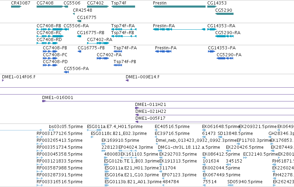Select the CG7408-PD protein
This screenshot has height=187, width=294.
pos(50,65)
